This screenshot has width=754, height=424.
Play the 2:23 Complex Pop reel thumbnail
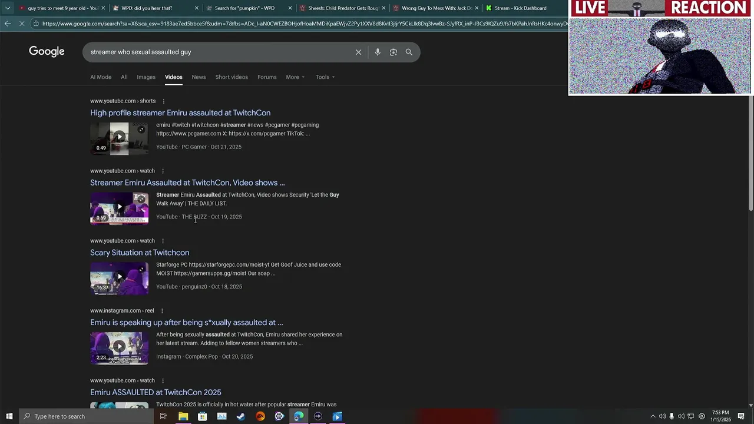click(119, 348)
